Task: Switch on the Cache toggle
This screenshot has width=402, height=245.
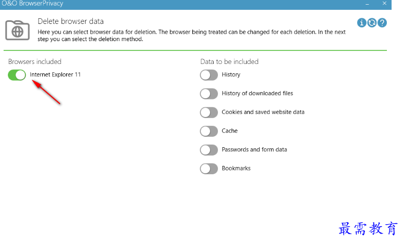Action: tap(209, 131)
